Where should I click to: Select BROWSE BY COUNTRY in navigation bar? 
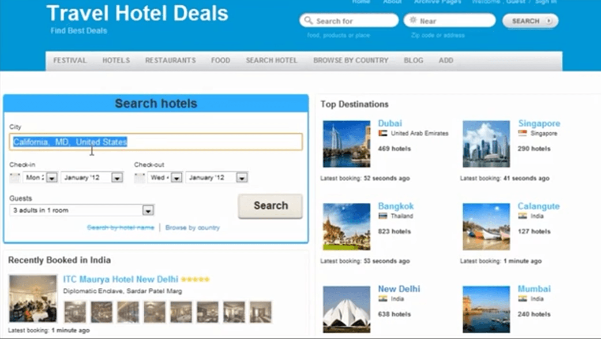[x=351, y=60]
